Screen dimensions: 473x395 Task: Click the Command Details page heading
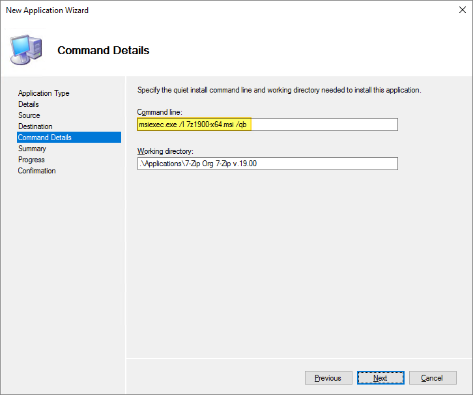pyautogui.click(x=103, y=50)
